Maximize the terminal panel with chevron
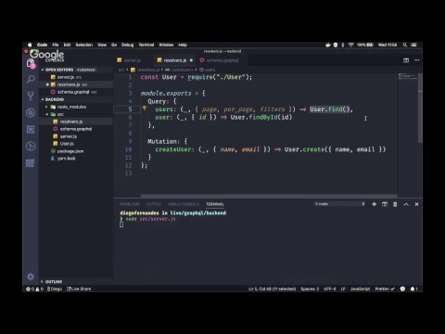Image resolution: width=445 pixels, height=334 pixels. (406, 204)
